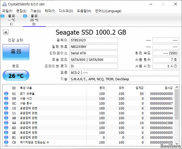Screen dimensions: 182x149
Task: Close the CrystalDiskInfo window
Action: (175, 4)
